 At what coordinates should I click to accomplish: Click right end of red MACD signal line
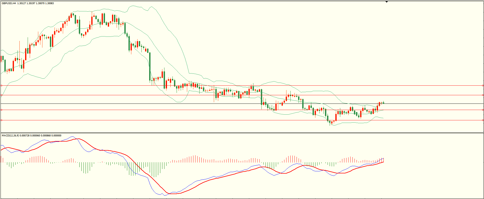click(x=383, y=162)
